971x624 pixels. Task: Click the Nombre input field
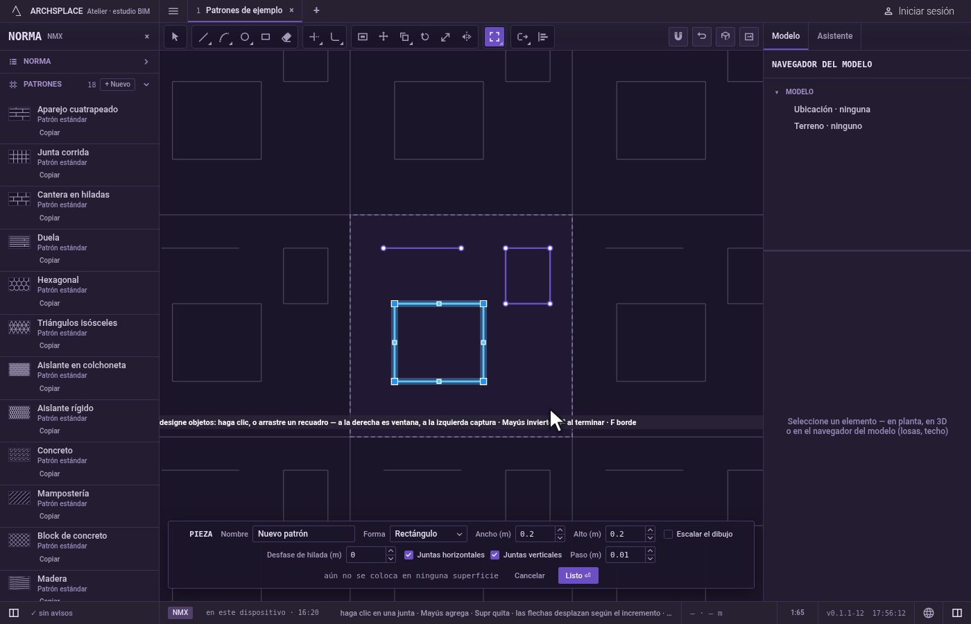pyautogui.click(x=303, y=534)
